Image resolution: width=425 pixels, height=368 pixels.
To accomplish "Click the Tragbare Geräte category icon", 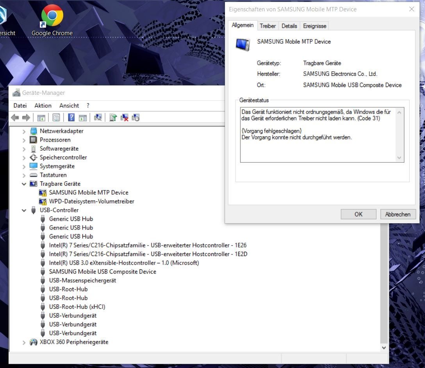I will [x=33, y=183].
